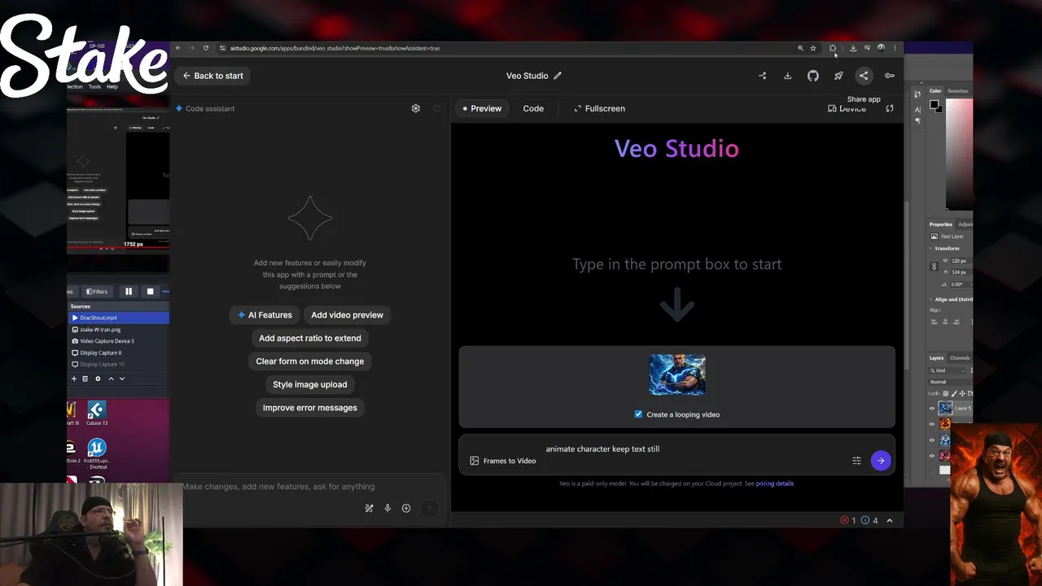Move source down arrow in OBS
This screenshot has height=586, width=1042.
click(x=122, y=378)
